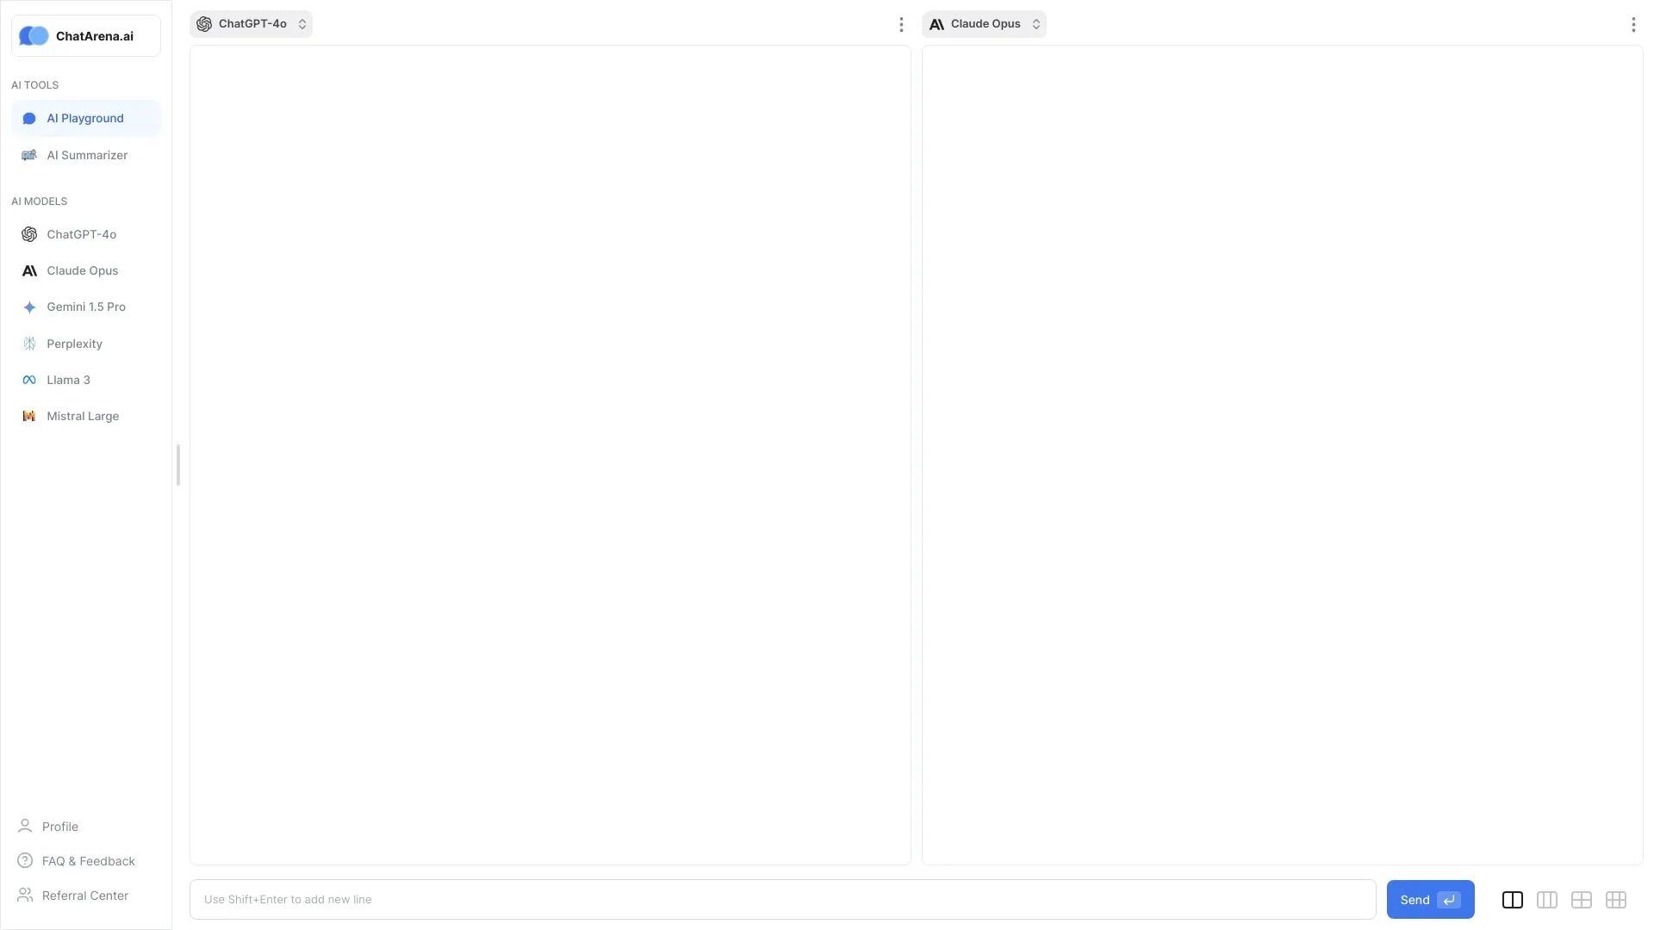The image size is (1654, 930).
Task: Click the AI Playground nav icon
Action: click(x=28, y=118)
